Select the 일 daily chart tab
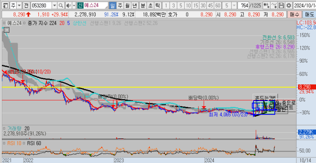 pyautogui.click(x=112, y=5)
